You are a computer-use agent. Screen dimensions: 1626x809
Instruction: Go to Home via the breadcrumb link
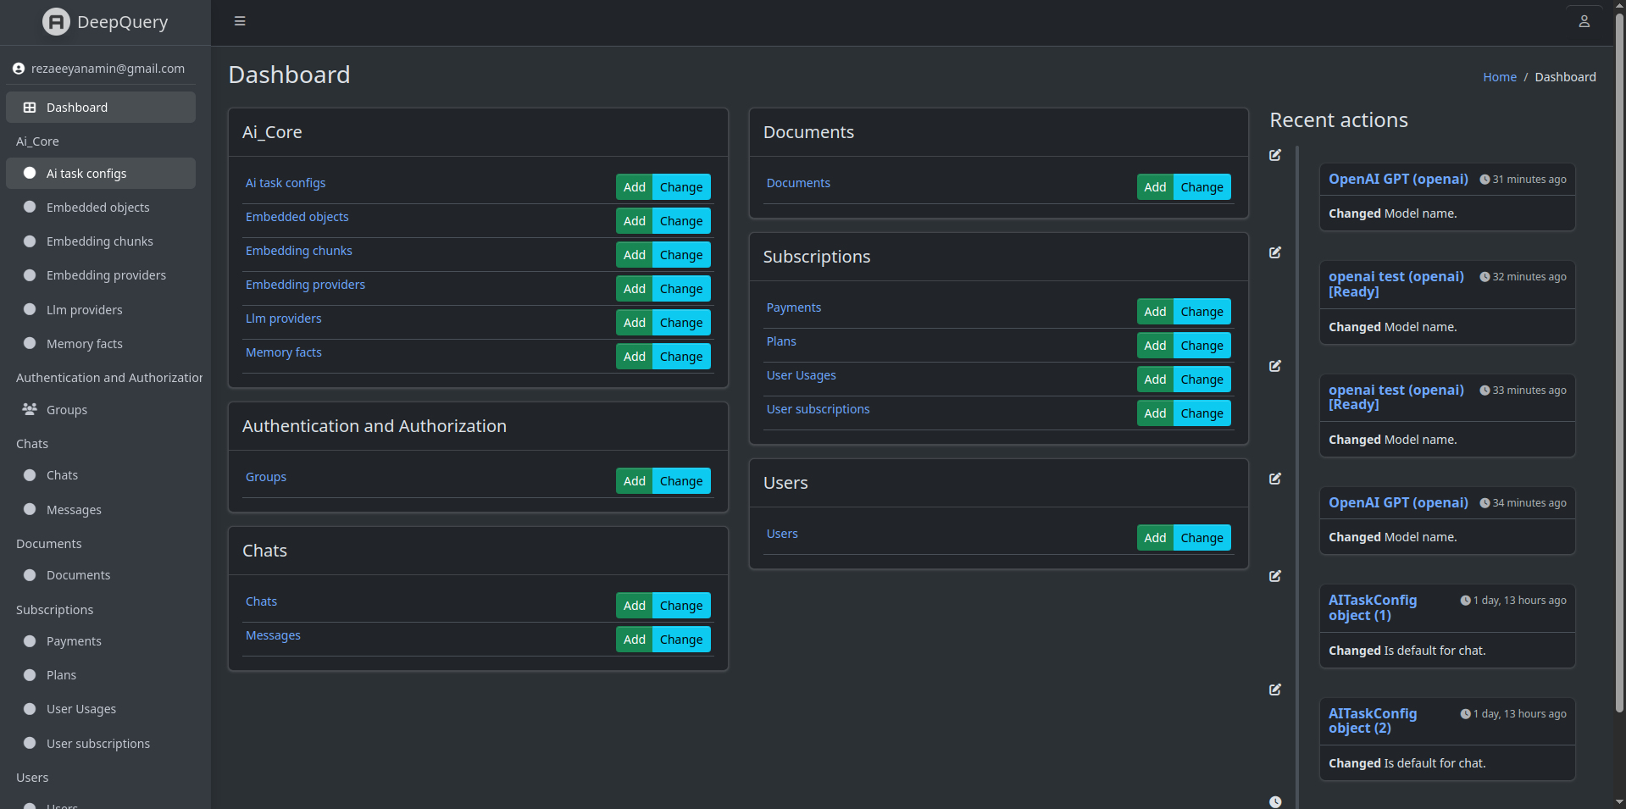1500,77
